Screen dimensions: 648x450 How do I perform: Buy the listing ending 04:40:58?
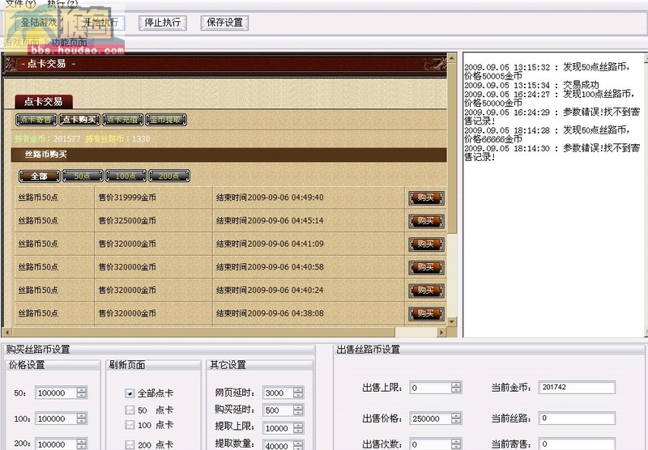(x=426, y=267)
